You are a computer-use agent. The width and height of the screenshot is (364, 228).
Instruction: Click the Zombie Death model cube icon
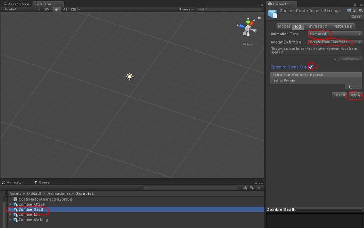(x=273, y=14)
